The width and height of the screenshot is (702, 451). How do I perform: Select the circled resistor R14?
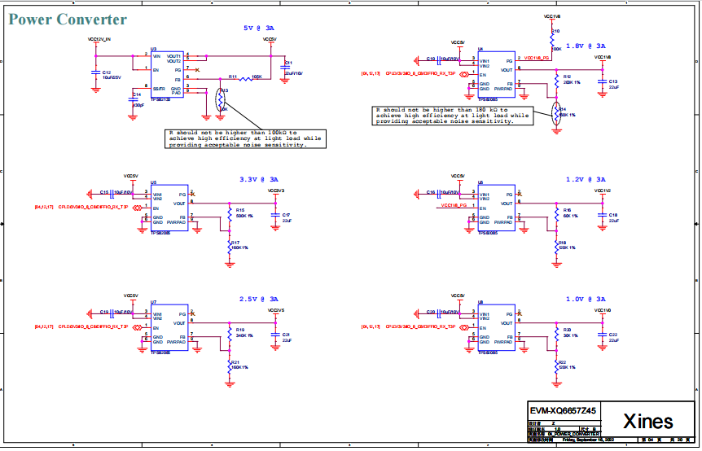(x=556, y=114)
